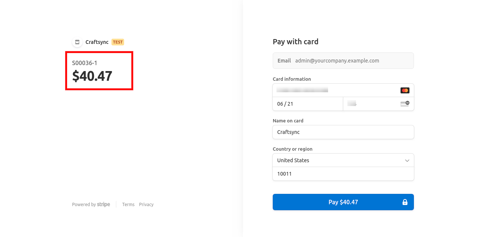
Task: Click the $40.47 total amount
Action: pos(92,76)
